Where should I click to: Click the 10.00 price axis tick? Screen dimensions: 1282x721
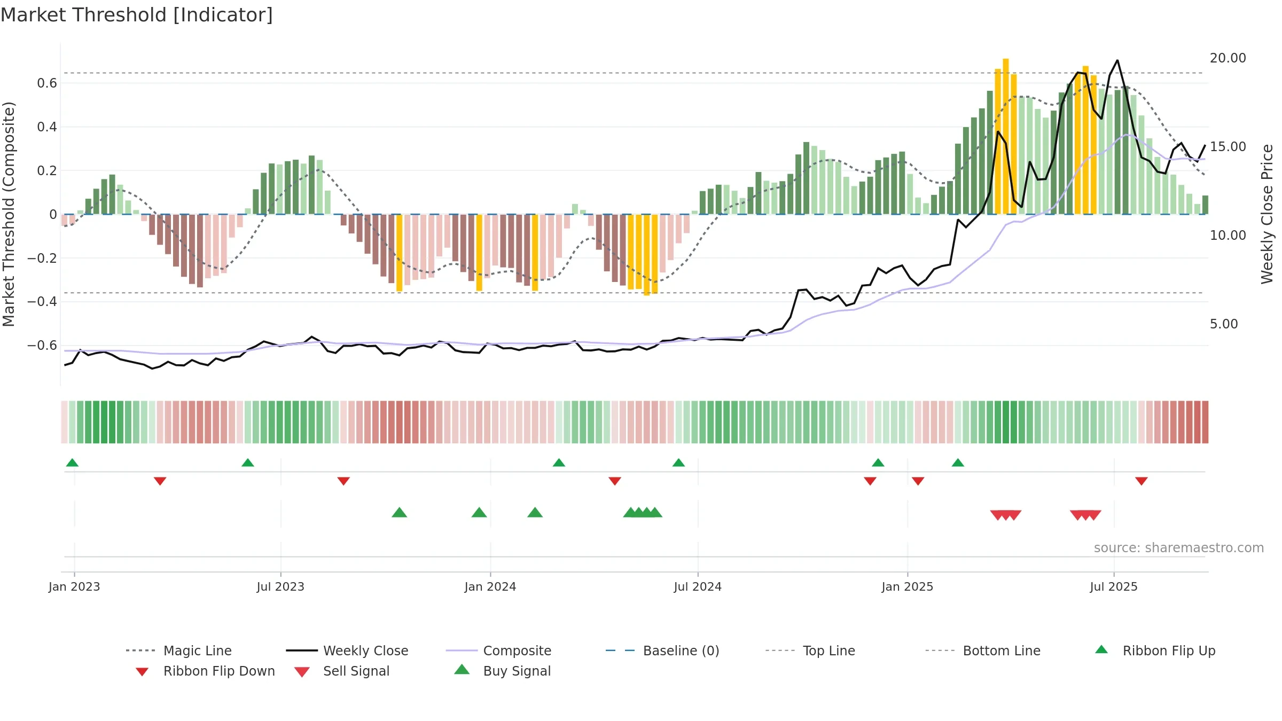[x=1228, y=235]
